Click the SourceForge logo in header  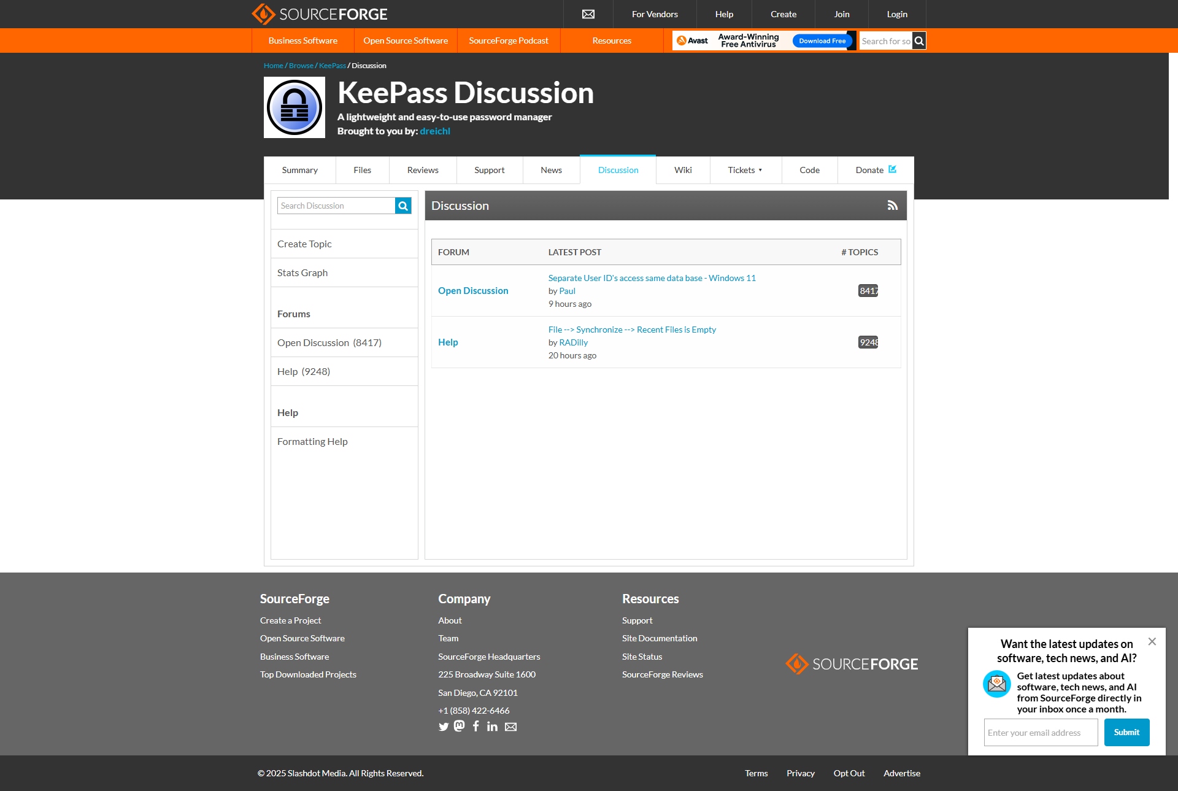pyautogui.click(x=319, y=14)
